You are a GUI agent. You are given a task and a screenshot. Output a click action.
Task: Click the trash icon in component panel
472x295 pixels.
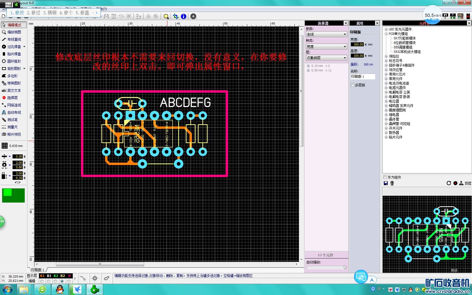[392, 183]
